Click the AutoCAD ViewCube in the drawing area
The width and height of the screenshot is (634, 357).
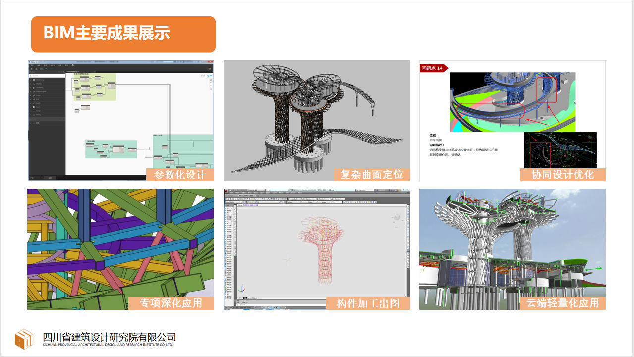[397, 217]
